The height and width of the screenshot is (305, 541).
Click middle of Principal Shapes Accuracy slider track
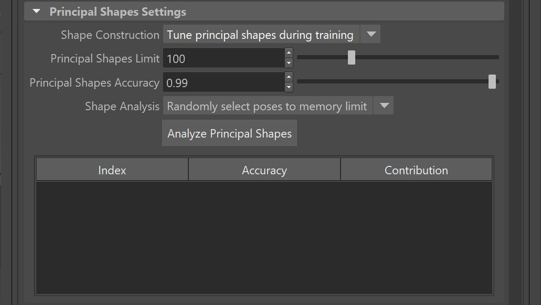click(x=398, y=81)
